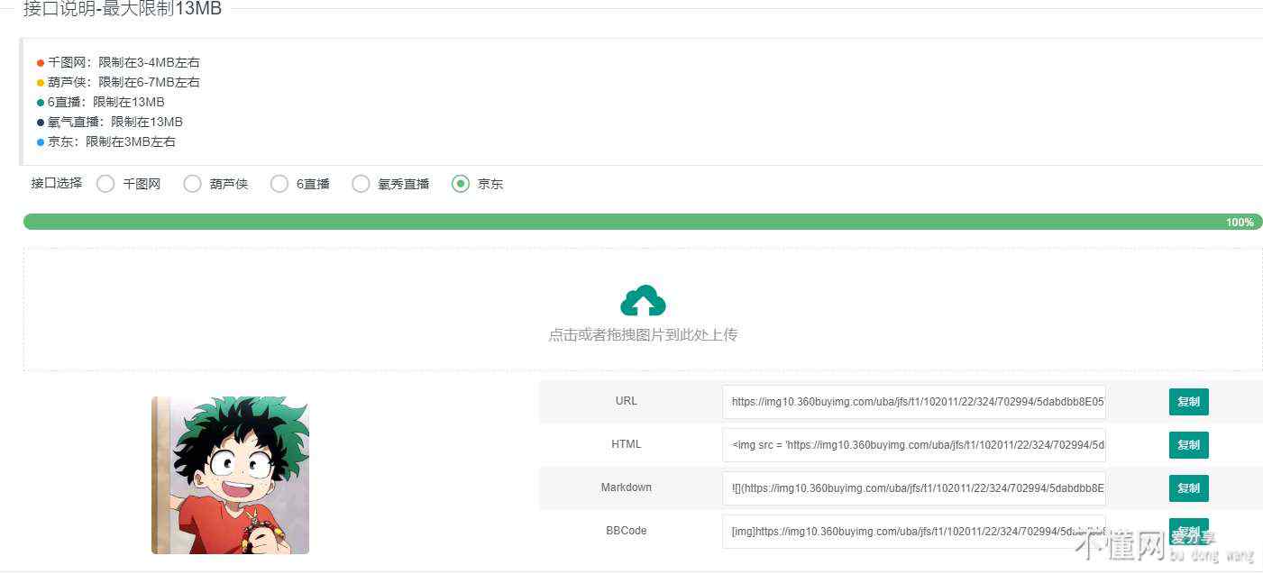Image resolution: width=1263 pixels, height=574 pixels.
Task: Select the 千图网 radio button
Action: tap(105, 184)
